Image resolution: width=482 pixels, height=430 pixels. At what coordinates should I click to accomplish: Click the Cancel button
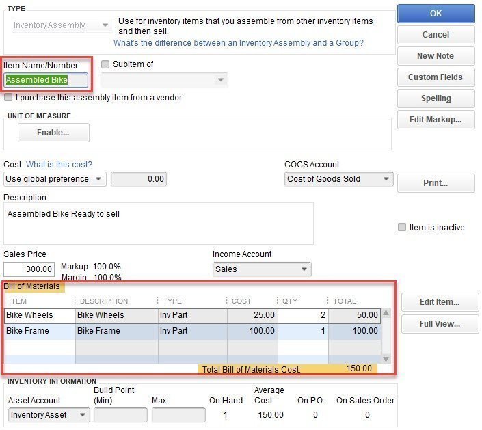pyautogui.click(x=436, y=35)
